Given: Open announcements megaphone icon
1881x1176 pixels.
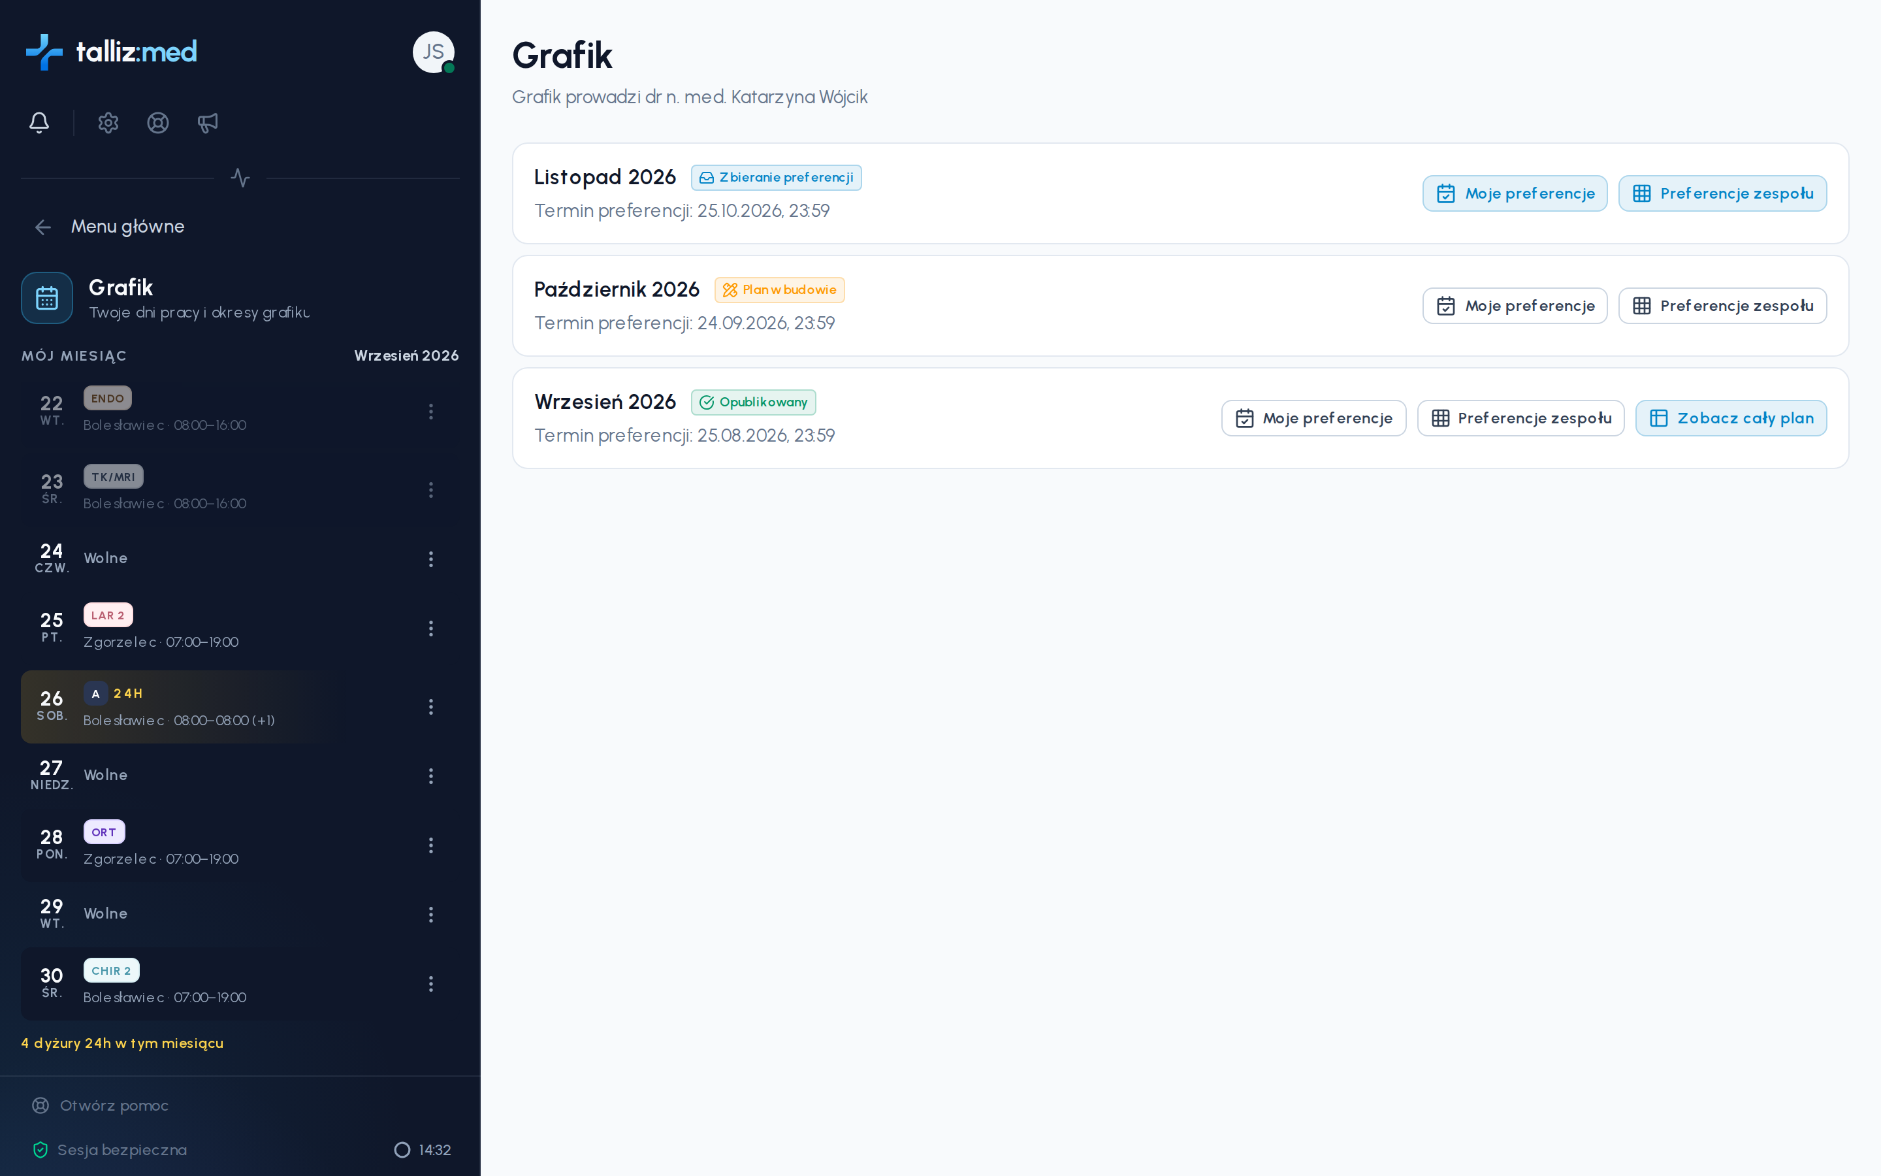Looking at the screenshot, I should tap(208, 122).
